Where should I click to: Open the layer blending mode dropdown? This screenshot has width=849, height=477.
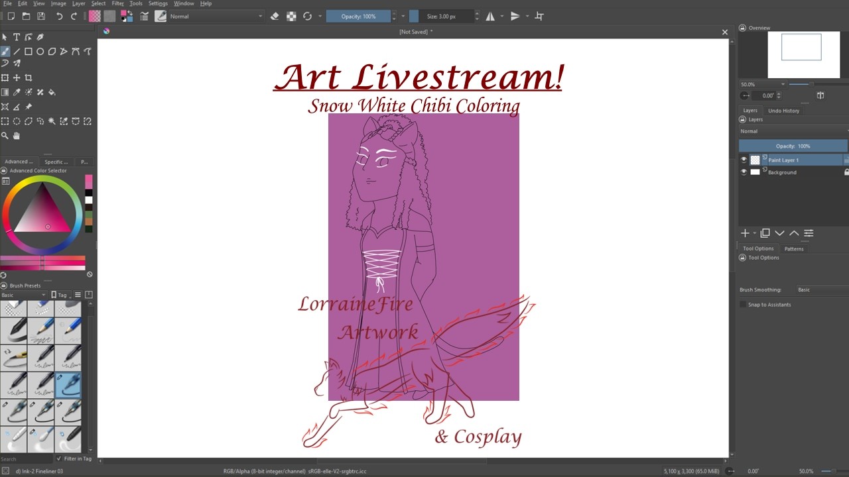793,131
